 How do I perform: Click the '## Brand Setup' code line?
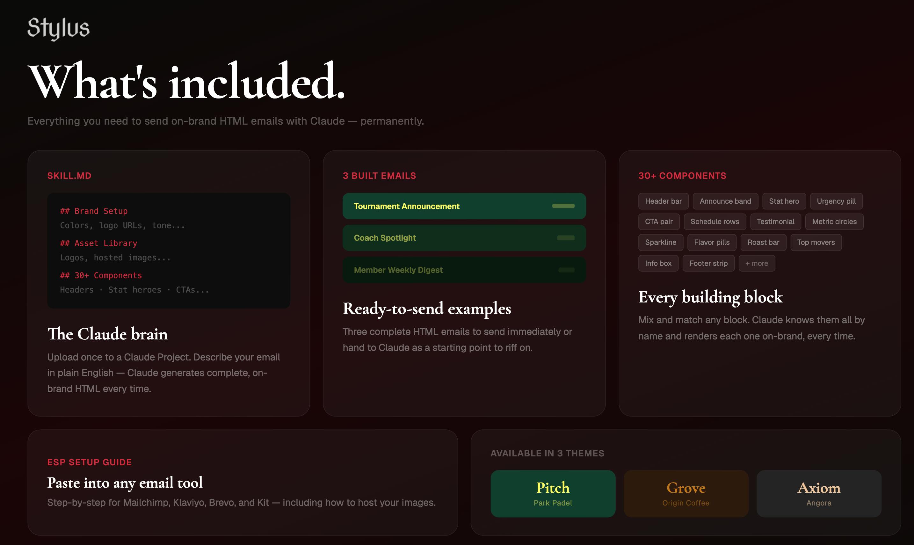pos(94,211)
